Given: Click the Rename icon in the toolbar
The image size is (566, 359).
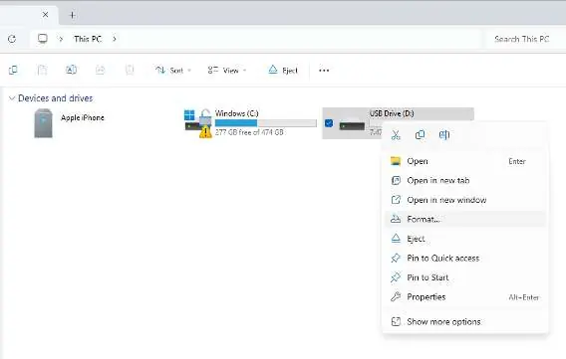Looking at the screenshot, I should point(71,70).
